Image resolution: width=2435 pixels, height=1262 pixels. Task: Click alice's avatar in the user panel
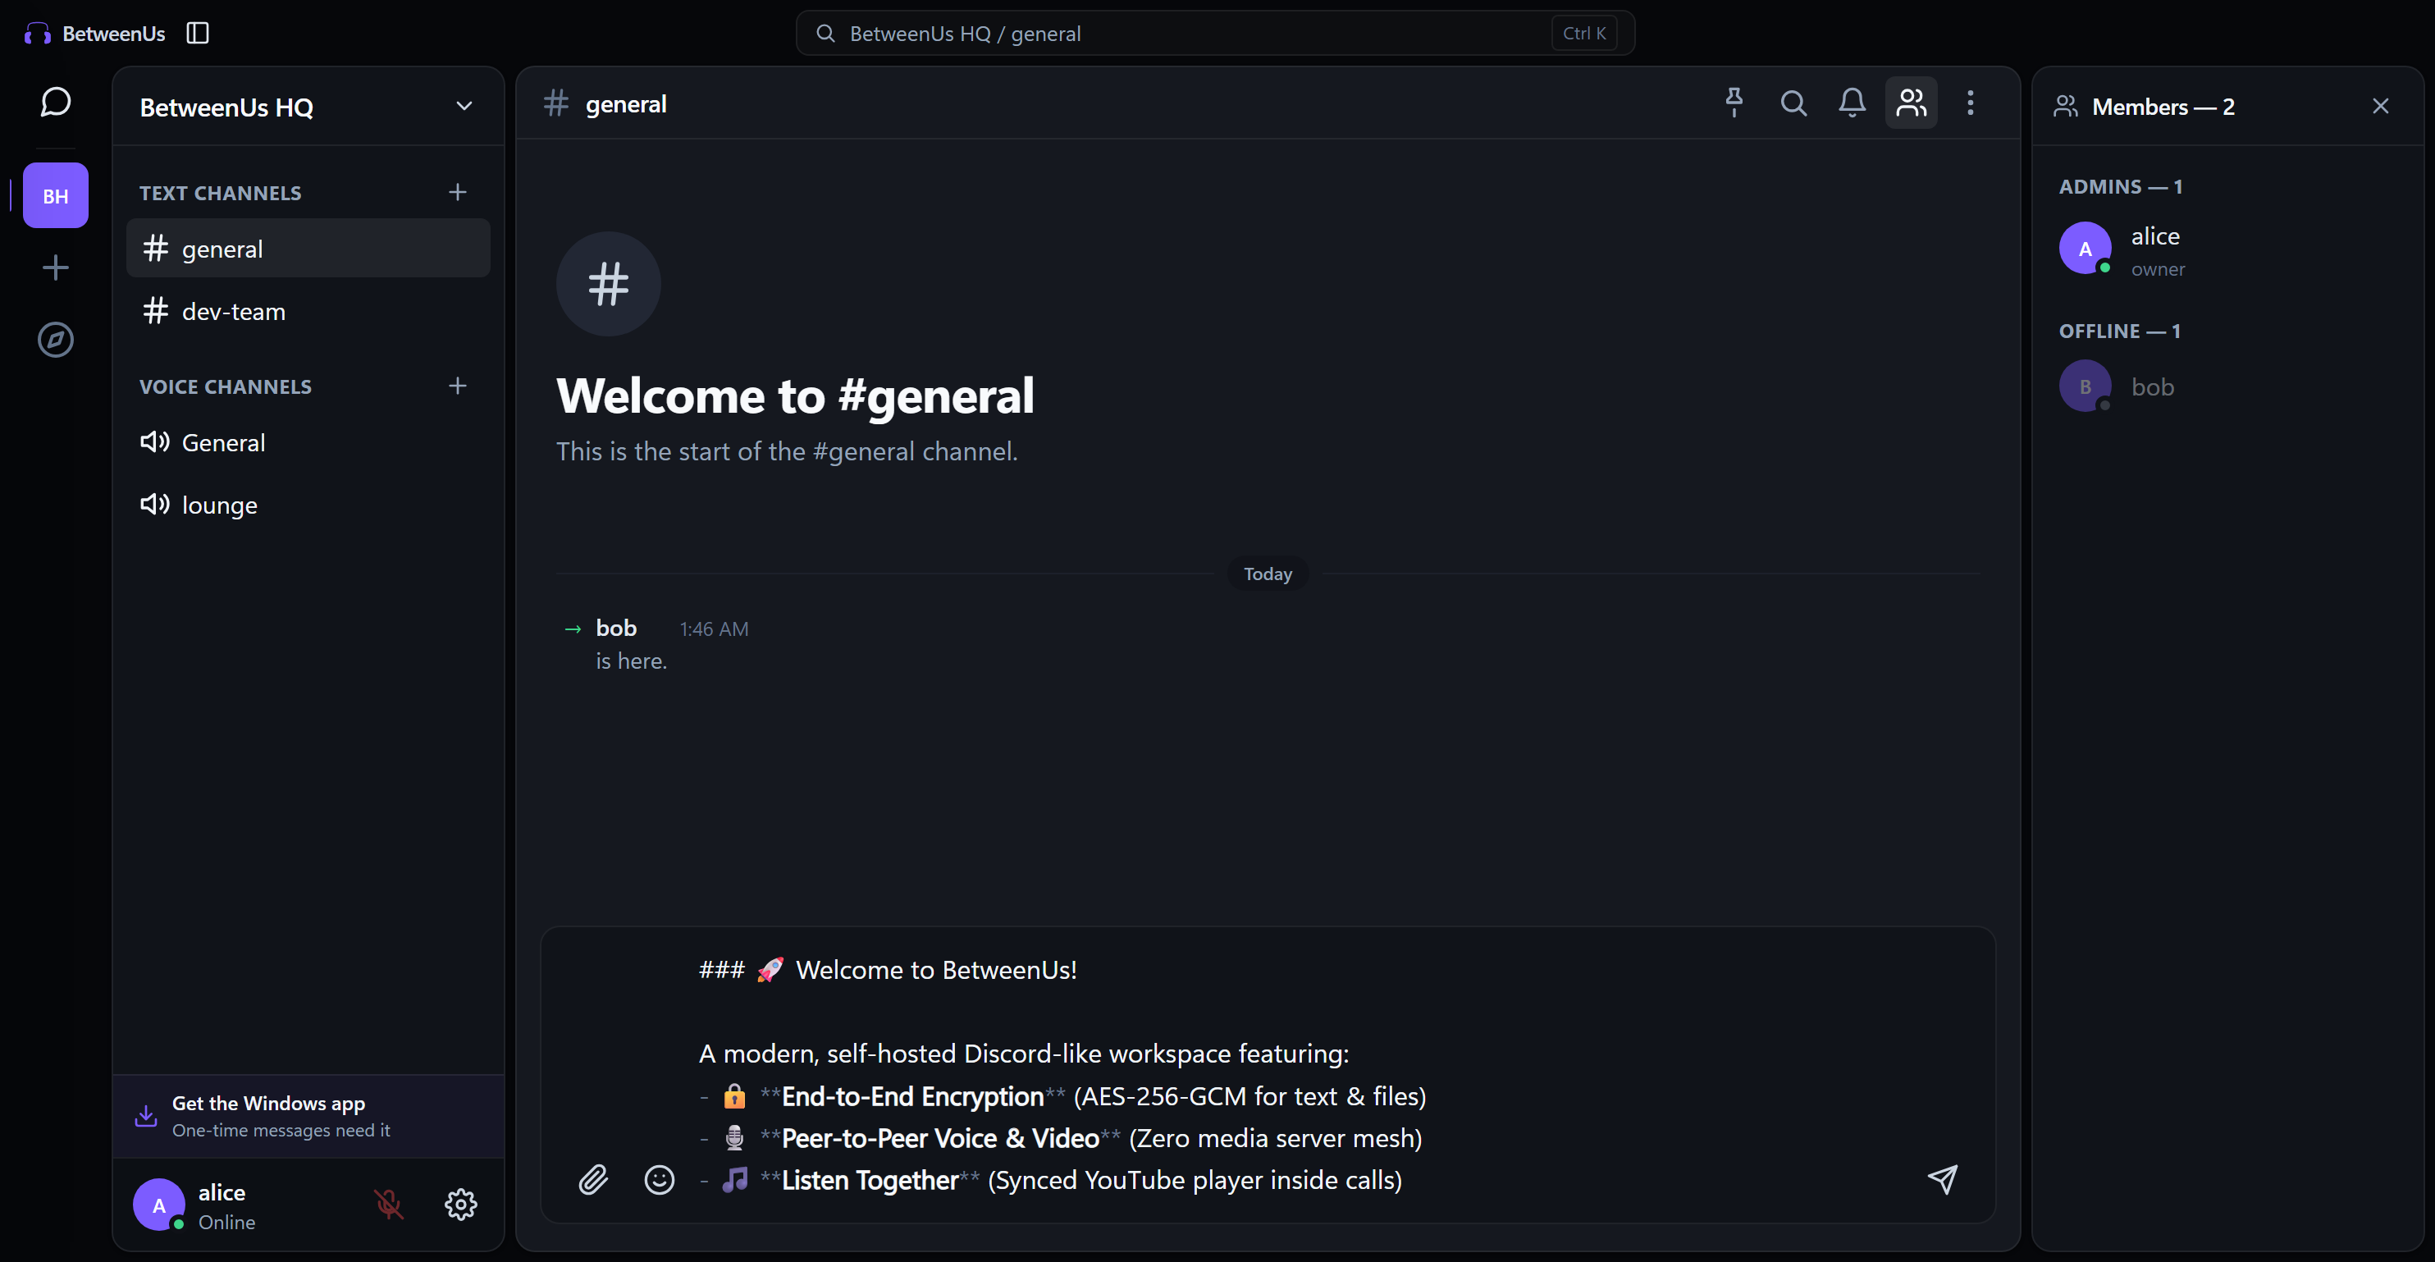pos(159,1205)
